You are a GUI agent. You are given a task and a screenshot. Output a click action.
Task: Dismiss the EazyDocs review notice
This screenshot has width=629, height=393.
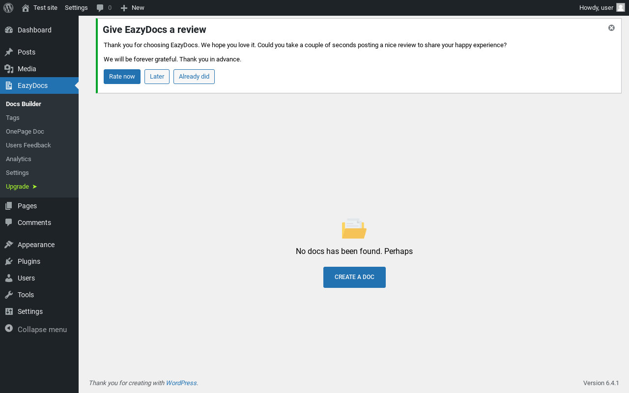tap(611, 28)
